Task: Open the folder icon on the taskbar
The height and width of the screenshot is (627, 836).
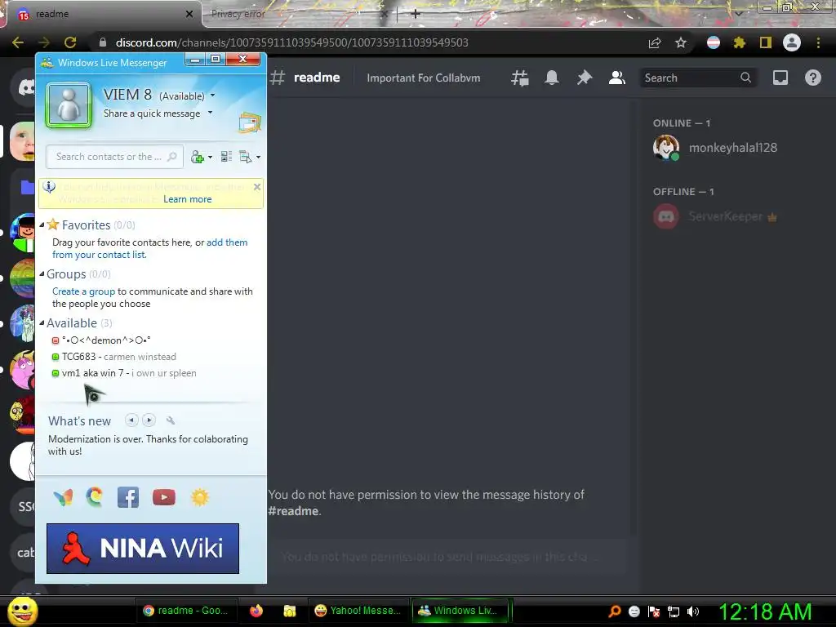Action: [290, 611]
